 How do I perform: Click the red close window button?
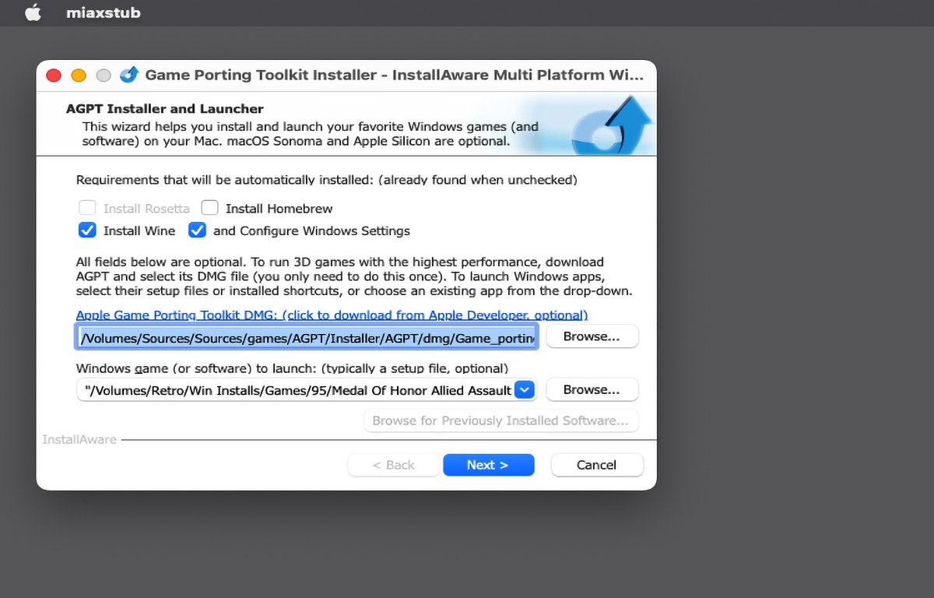pos(54,76)
